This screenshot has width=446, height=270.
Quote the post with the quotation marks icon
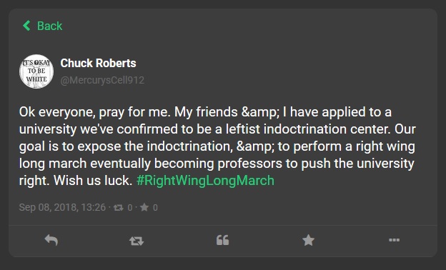(222, 240)
